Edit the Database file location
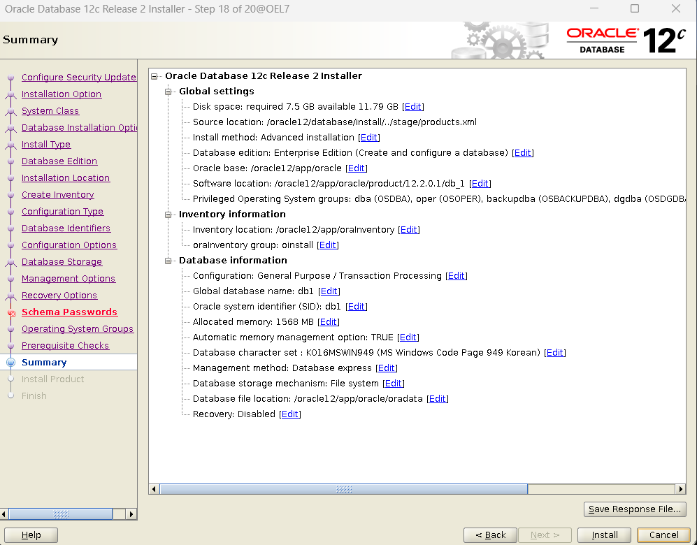Viewport: 697px width, 545px height. click(438, 399)
